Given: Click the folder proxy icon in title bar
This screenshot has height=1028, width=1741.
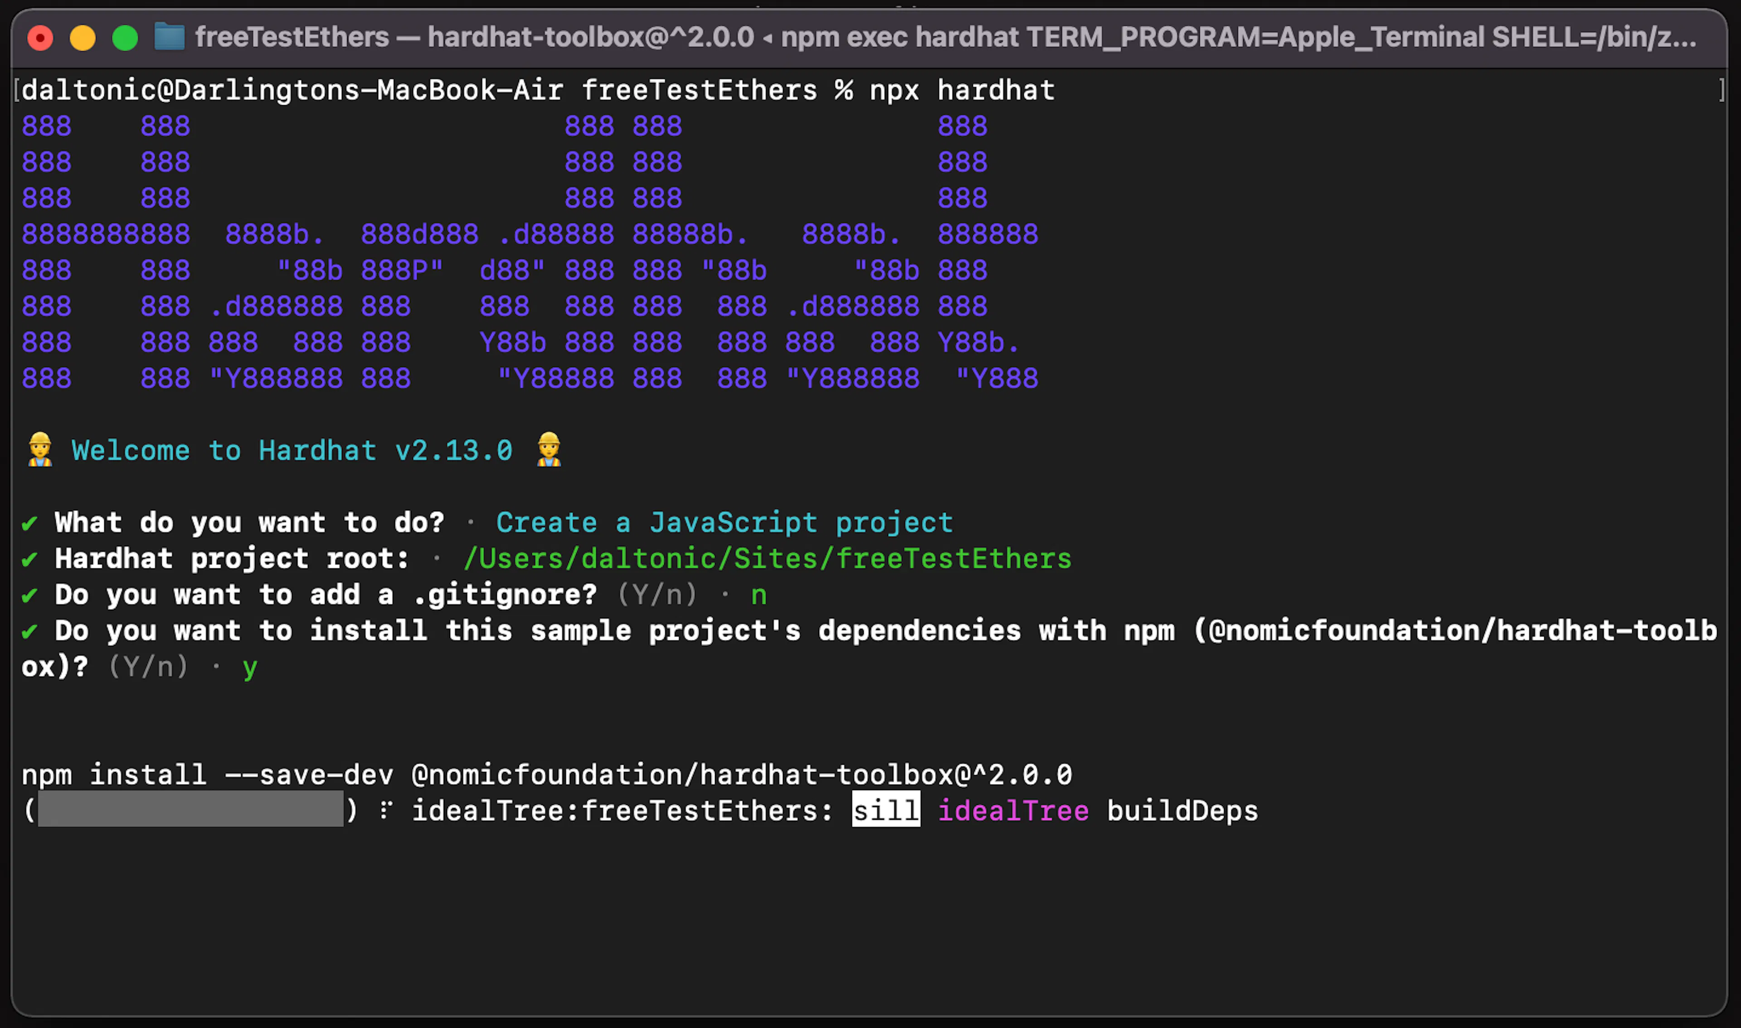Looking at the screenshot, I should click(x=169, y=37).
